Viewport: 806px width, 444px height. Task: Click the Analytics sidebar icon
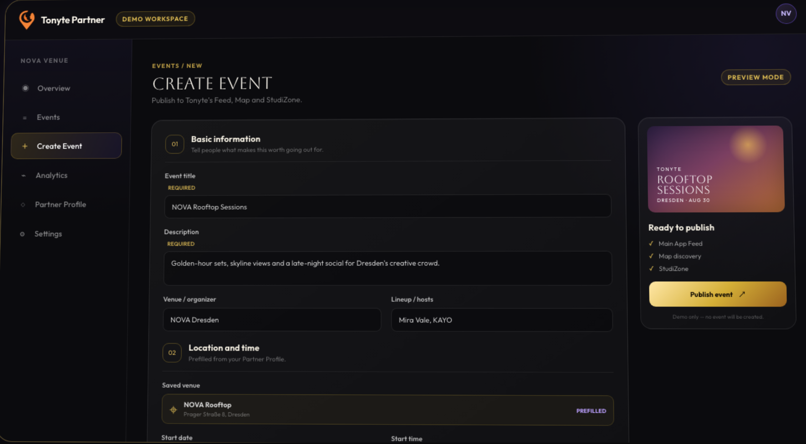point(23,175)
